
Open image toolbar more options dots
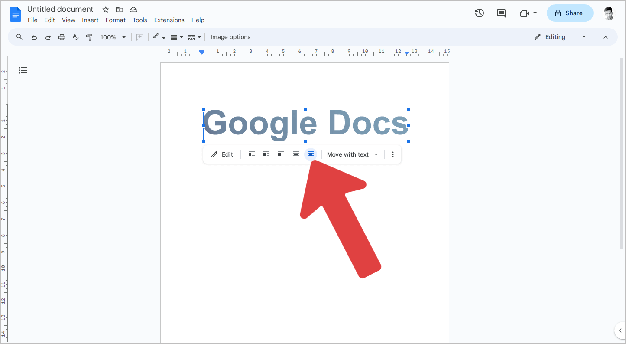coord(393,154)
